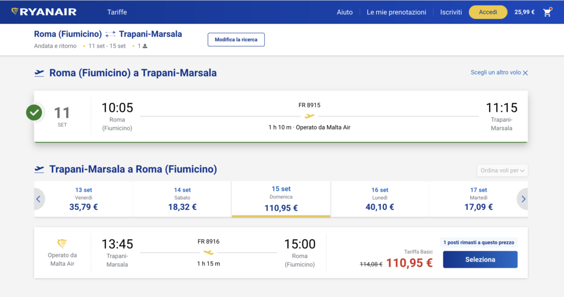Select the 14 set Sabato date tab
The image size is (564, 297).
point(182,199)
